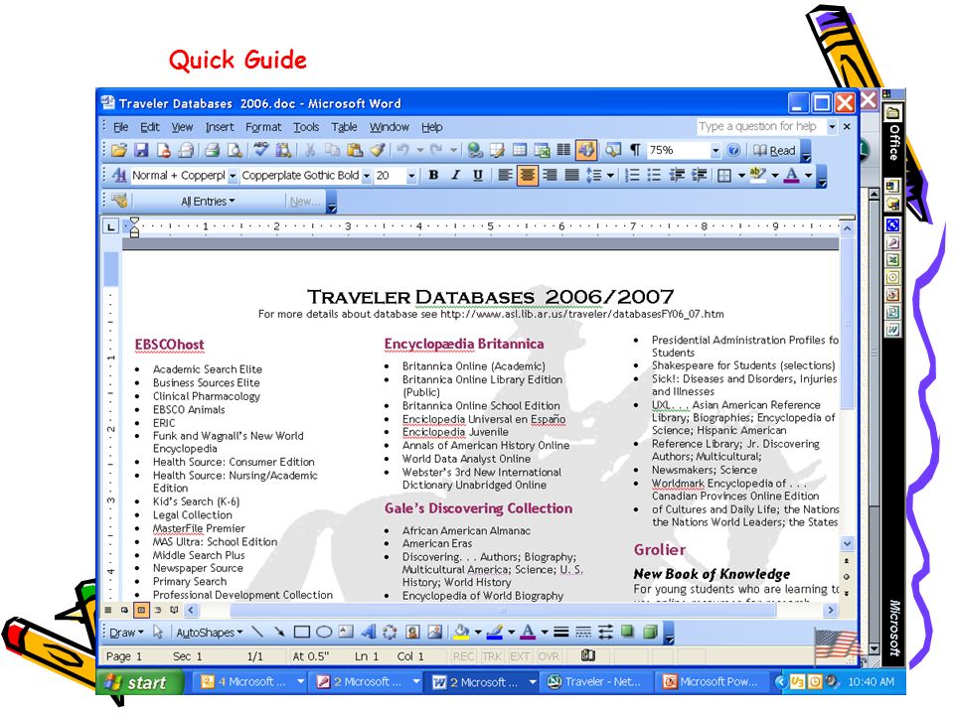Click the Print icon in the toolbar
Screen dimensions: 954x715
[212, 150]
